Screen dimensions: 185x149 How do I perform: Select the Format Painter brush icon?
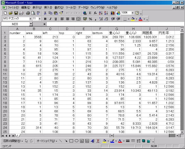tap(61, 13)
